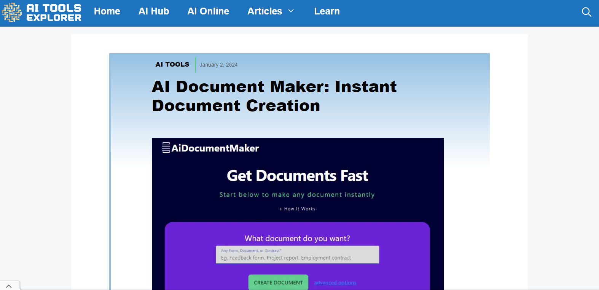Click the AI Tools Explorer logo icon
599x290 pixels.
12,12
